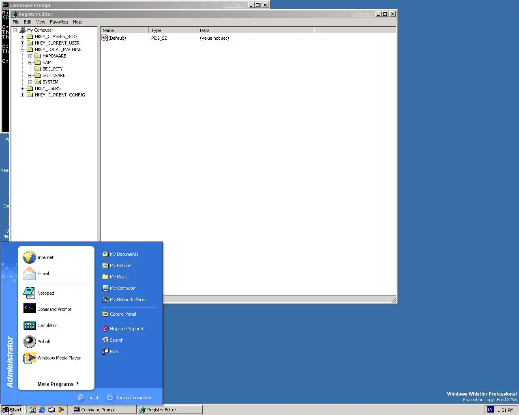Maximize the Registry Editor window

tap(385, 14)
